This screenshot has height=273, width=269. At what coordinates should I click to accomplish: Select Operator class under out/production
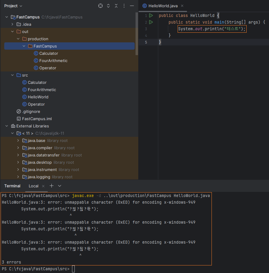click(45, 68)
